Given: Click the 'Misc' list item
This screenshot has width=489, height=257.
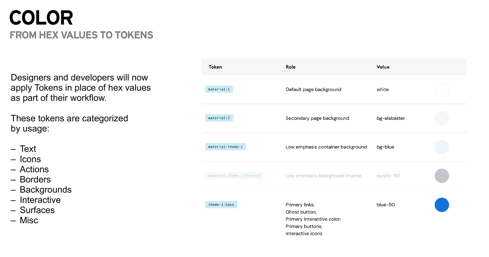Looking at the screenshot, I should 29,220.
